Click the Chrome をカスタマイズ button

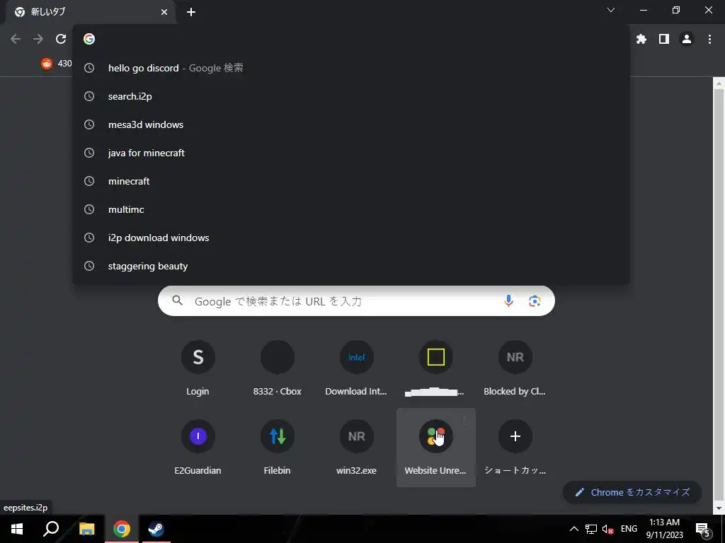(x=632, y=492)
